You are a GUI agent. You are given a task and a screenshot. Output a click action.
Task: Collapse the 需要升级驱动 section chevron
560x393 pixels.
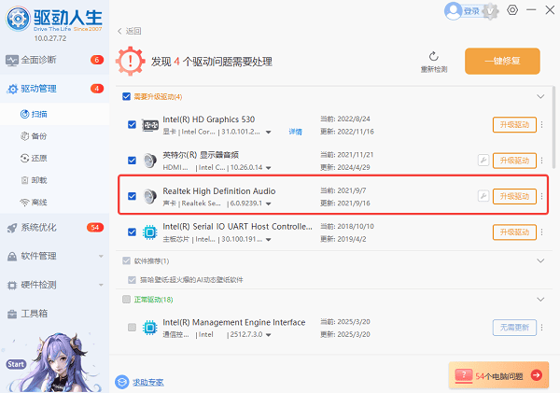539,96
